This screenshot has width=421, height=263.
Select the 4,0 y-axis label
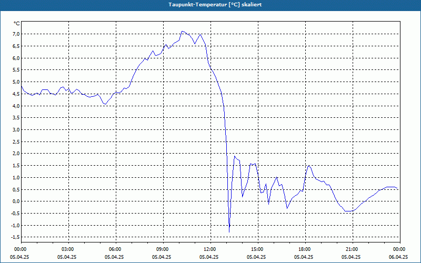(x=16, y=106)
